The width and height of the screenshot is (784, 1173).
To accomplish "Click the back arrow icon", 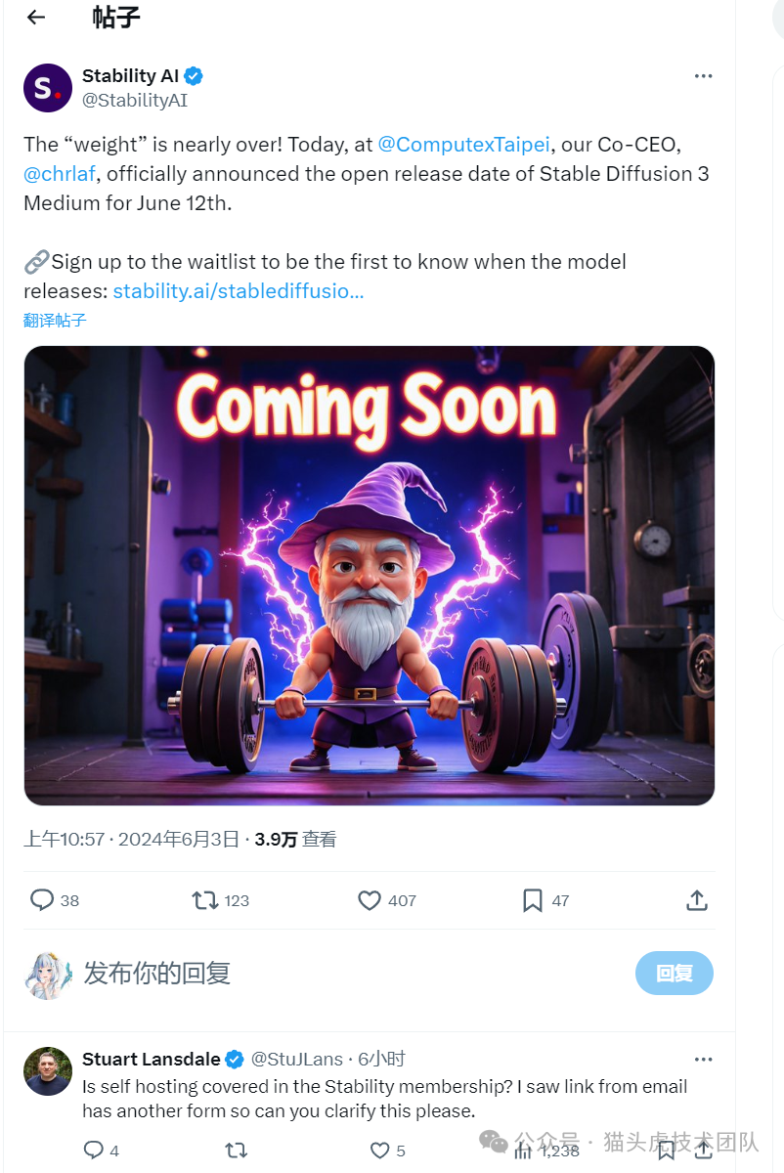I will pyautogui.click(x=36, y=17).
